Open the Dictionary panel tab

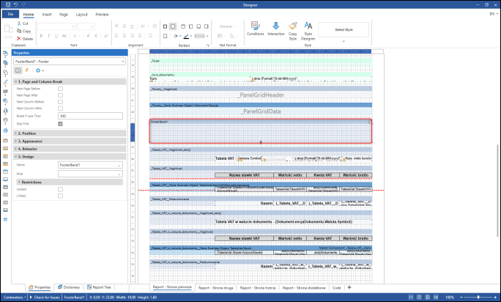(70, 288)
